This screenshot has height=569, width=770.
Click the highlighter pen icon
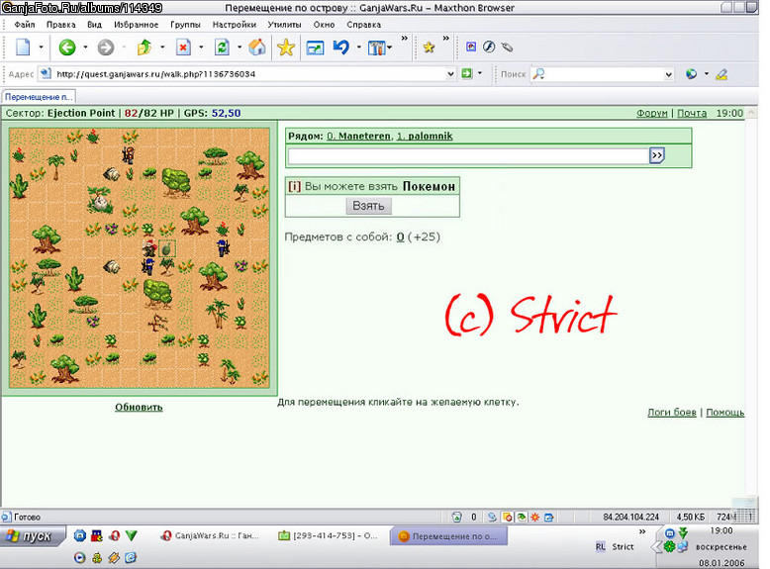click(722, 74)
